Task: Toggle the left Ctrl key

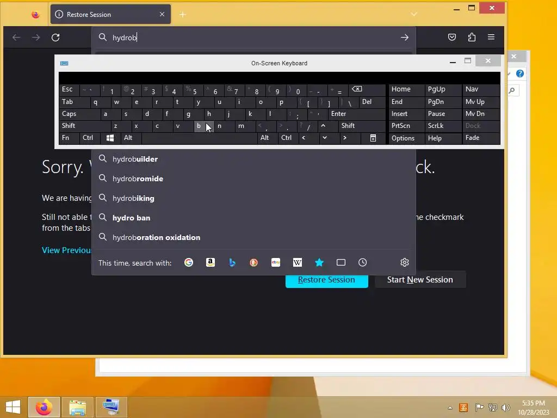Action: (90, 138)
